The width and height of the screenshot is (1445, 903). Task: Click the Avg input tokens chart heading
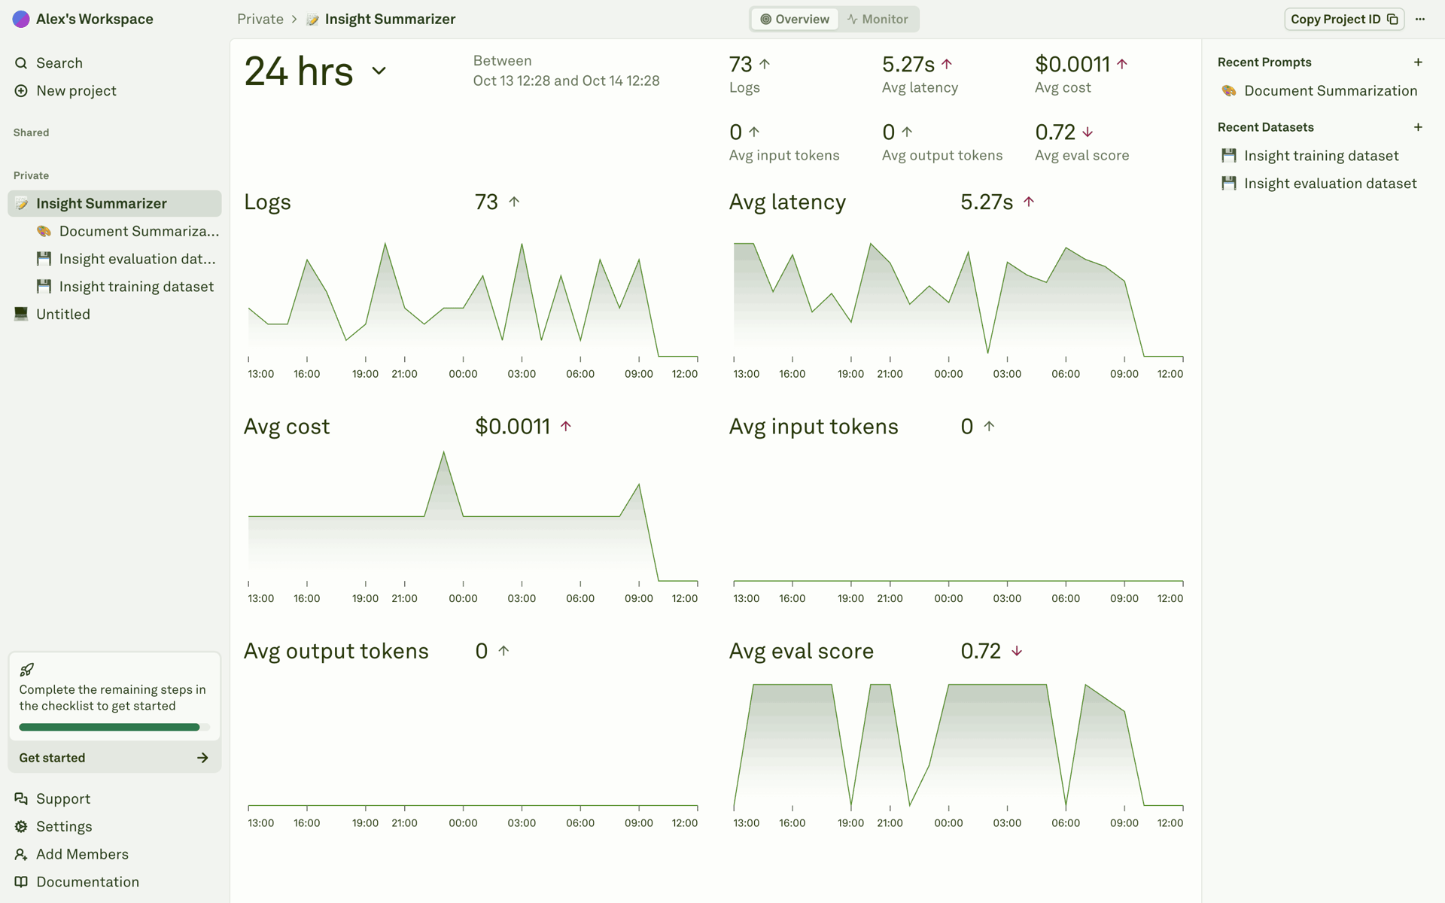pyautogui.click(x=814, y=427)
